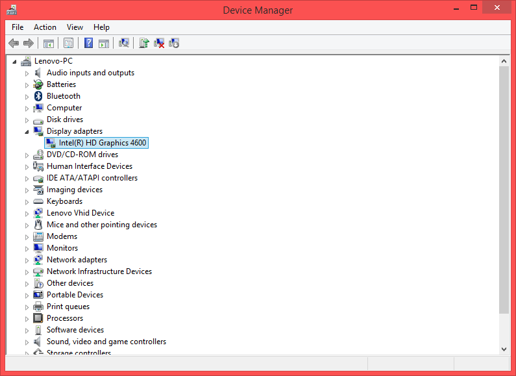
Task: Select the Lenovo Vhid Device label
Action: [80, 213]
